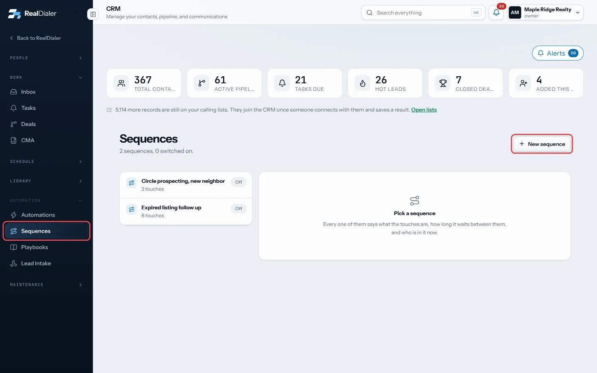Select Circle prospecting, new neighbor sequence
Viewport: 597px width, 373px height.
click(186, 185)
